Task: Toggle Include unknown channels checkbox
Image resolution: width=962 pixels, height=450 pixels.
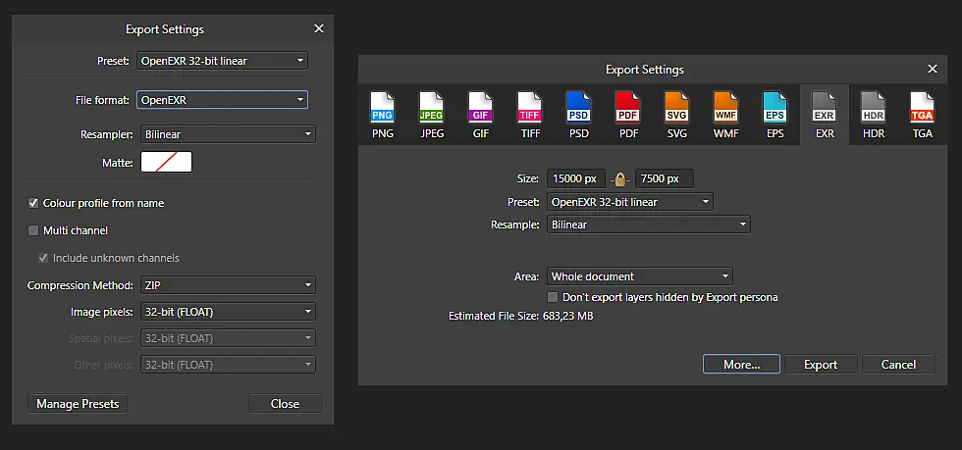Action: (x=43, y=258)
